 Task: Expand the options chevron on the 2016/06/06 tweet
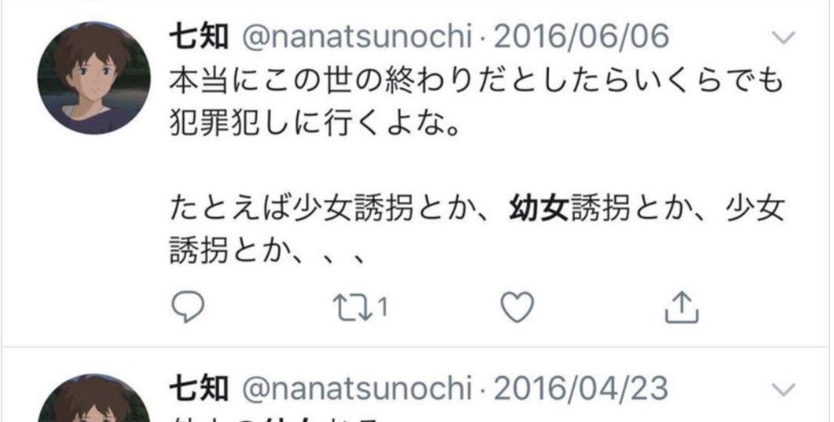784,37
